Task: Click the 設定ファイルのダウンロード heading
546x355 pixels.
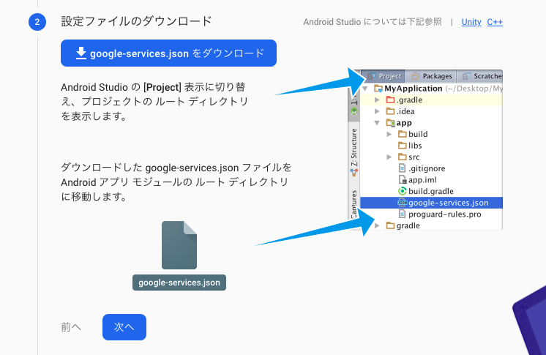Action: pos(136,21)
